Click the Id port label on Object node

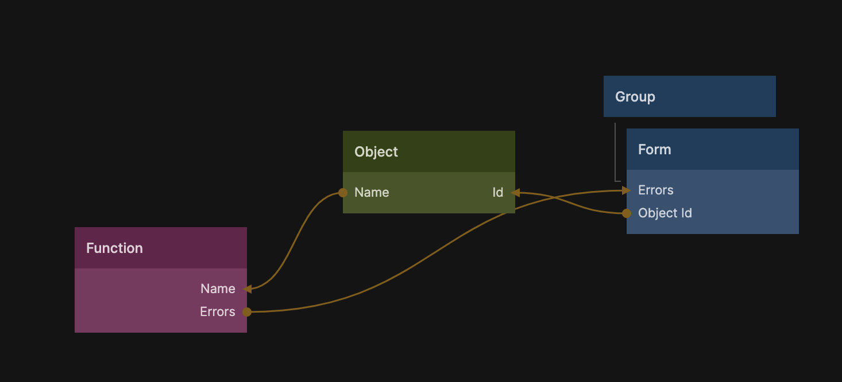coord(497,193)
